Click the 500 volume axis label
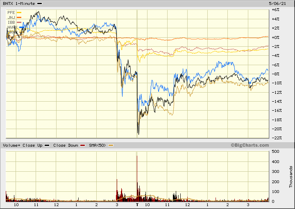Screen dimensions: 295x209 (x=275, y=152)
